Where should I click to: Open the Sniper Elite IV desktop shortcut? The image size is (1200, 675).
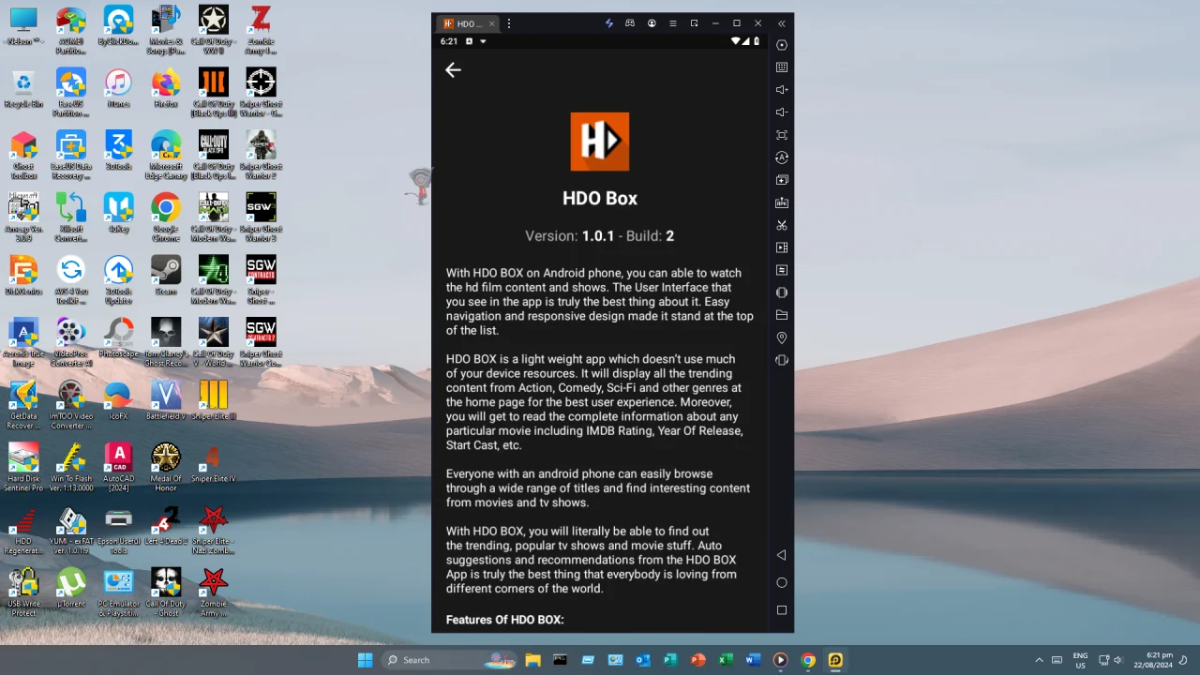pos(214,464)
